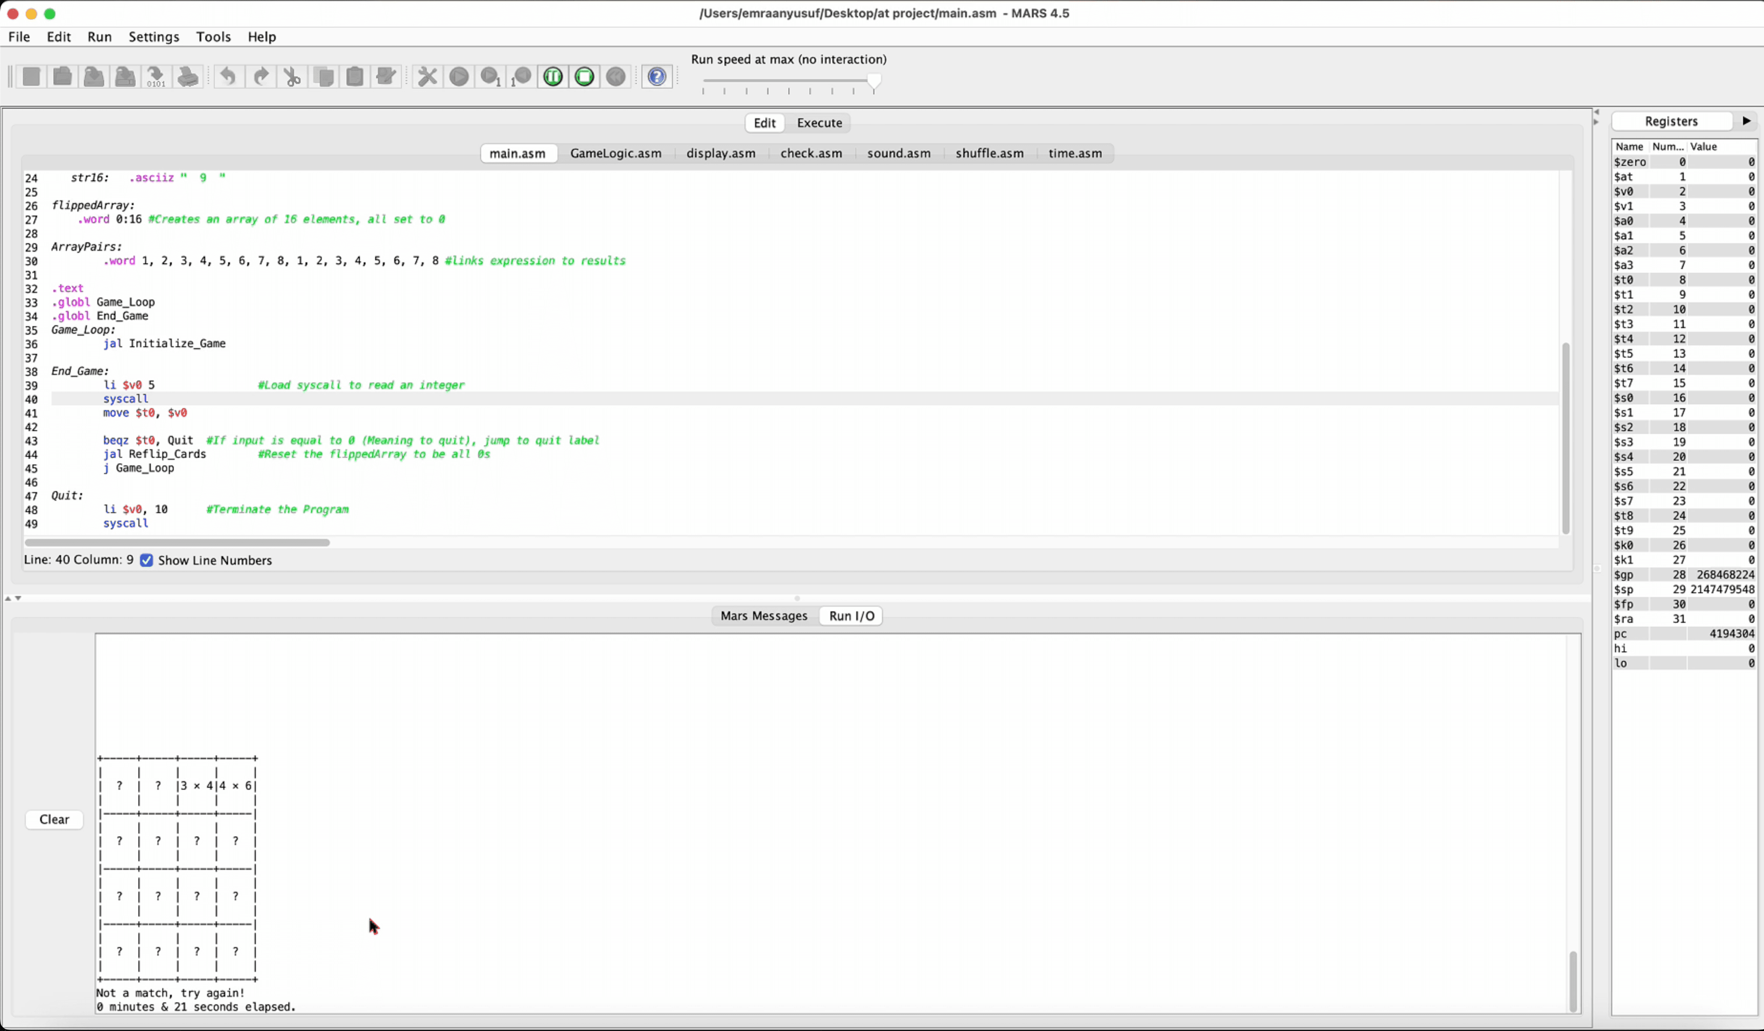Switch to the Edit pane tab

point(765,123)
